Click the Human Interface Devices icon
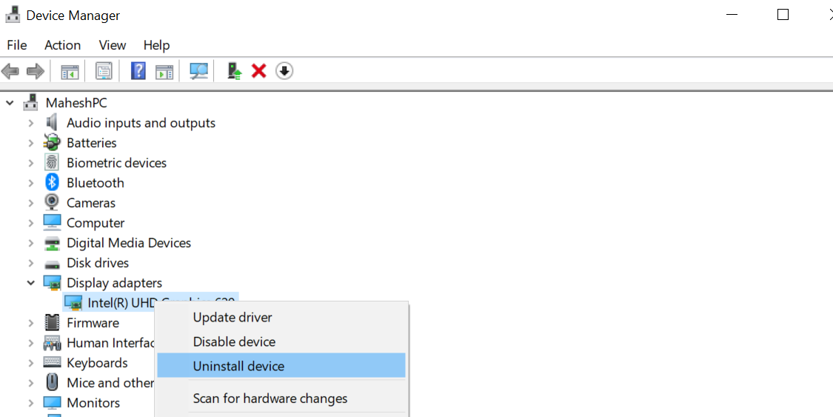This screenshot has height=417, width=833. click(52, 343)
